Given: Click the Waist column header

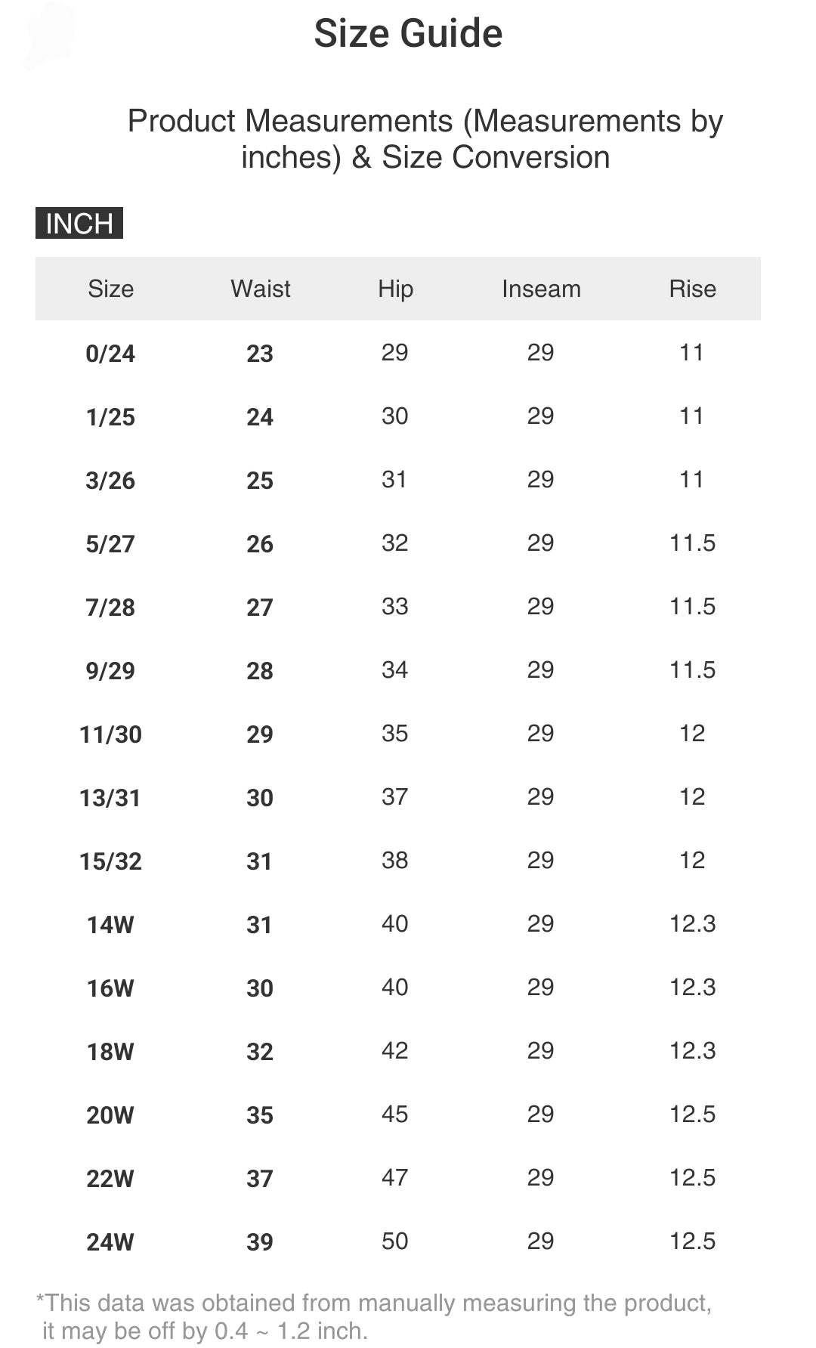Looking at the screenshot, I should click(x=260, y=289).
